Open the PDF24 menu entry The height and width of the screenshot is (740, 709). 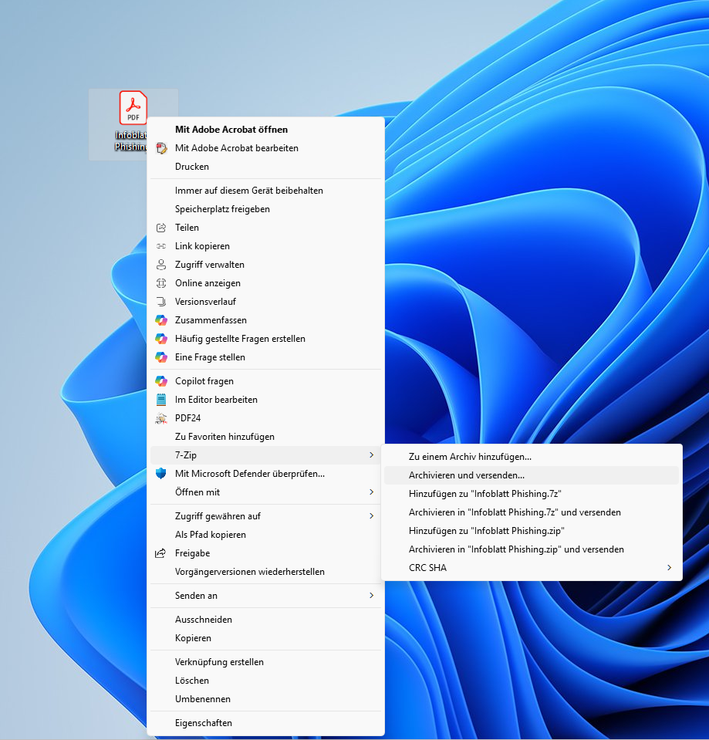pyautogui.click(x=265, y=418)
